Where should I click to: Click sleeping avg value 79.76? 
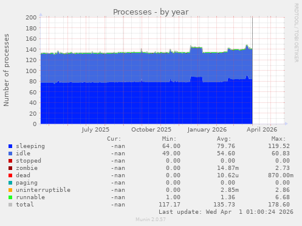click(226, 146)
